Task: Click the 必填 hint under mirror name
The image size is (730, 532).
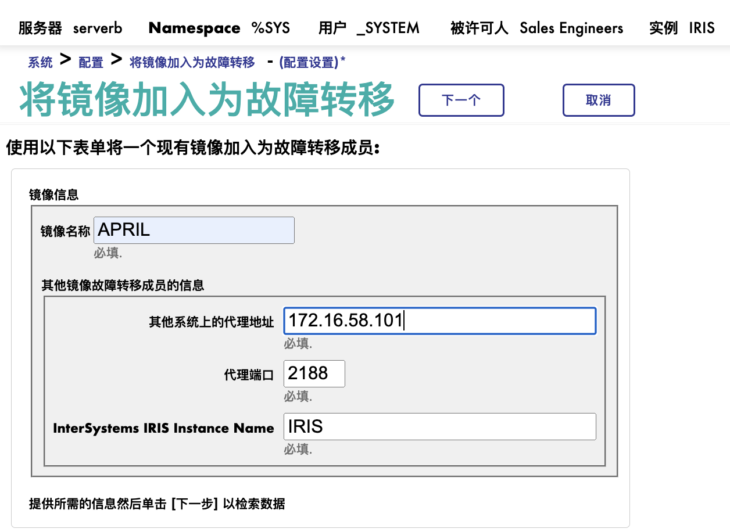Action: point(109,254)
